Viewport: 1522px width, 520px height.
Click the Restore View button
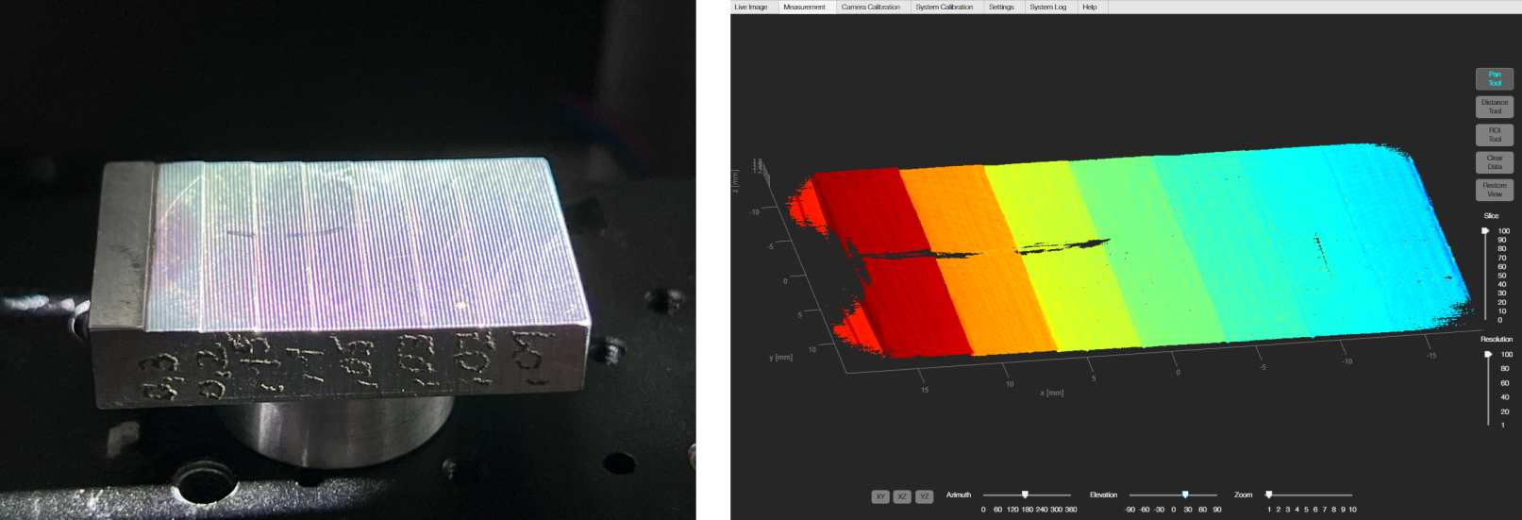coord(1494,190)
